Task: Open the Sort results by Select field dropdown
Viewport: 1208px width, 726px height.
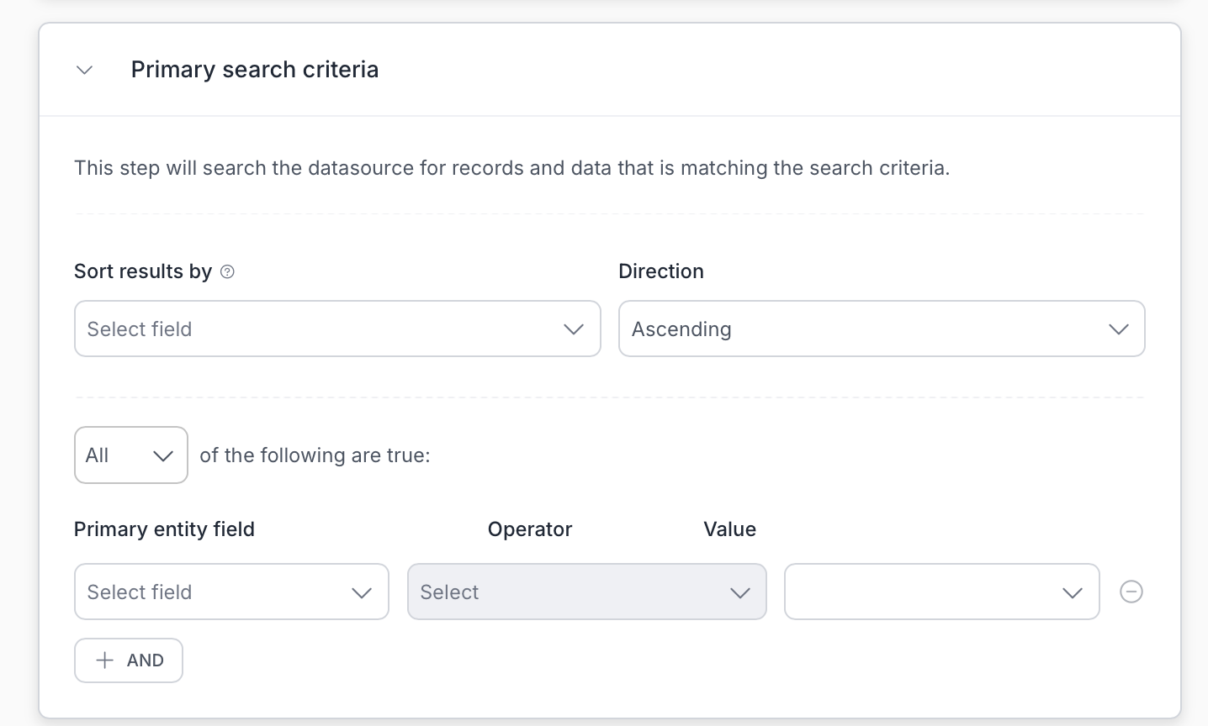Action: (x=320, y=329)
